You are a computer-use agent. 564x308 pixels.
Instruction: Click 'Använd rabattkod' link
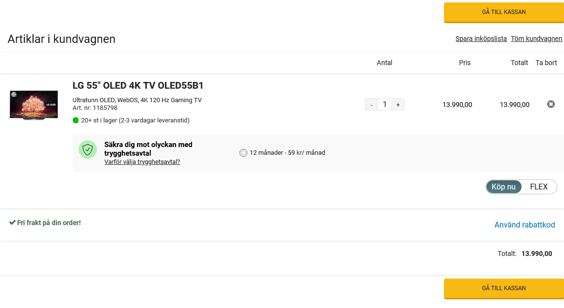point(524,225)
